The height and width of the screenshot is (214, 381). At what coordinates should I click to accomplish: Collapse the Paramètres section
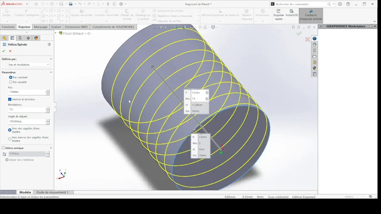point(51,72)
